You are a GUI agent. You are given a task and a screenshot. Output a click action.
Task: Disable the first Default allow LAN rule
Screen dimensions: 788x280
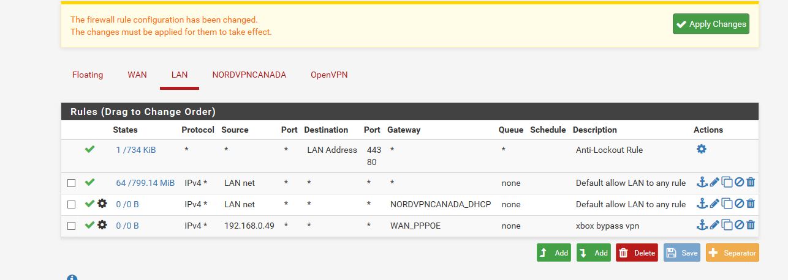point(739,183)
